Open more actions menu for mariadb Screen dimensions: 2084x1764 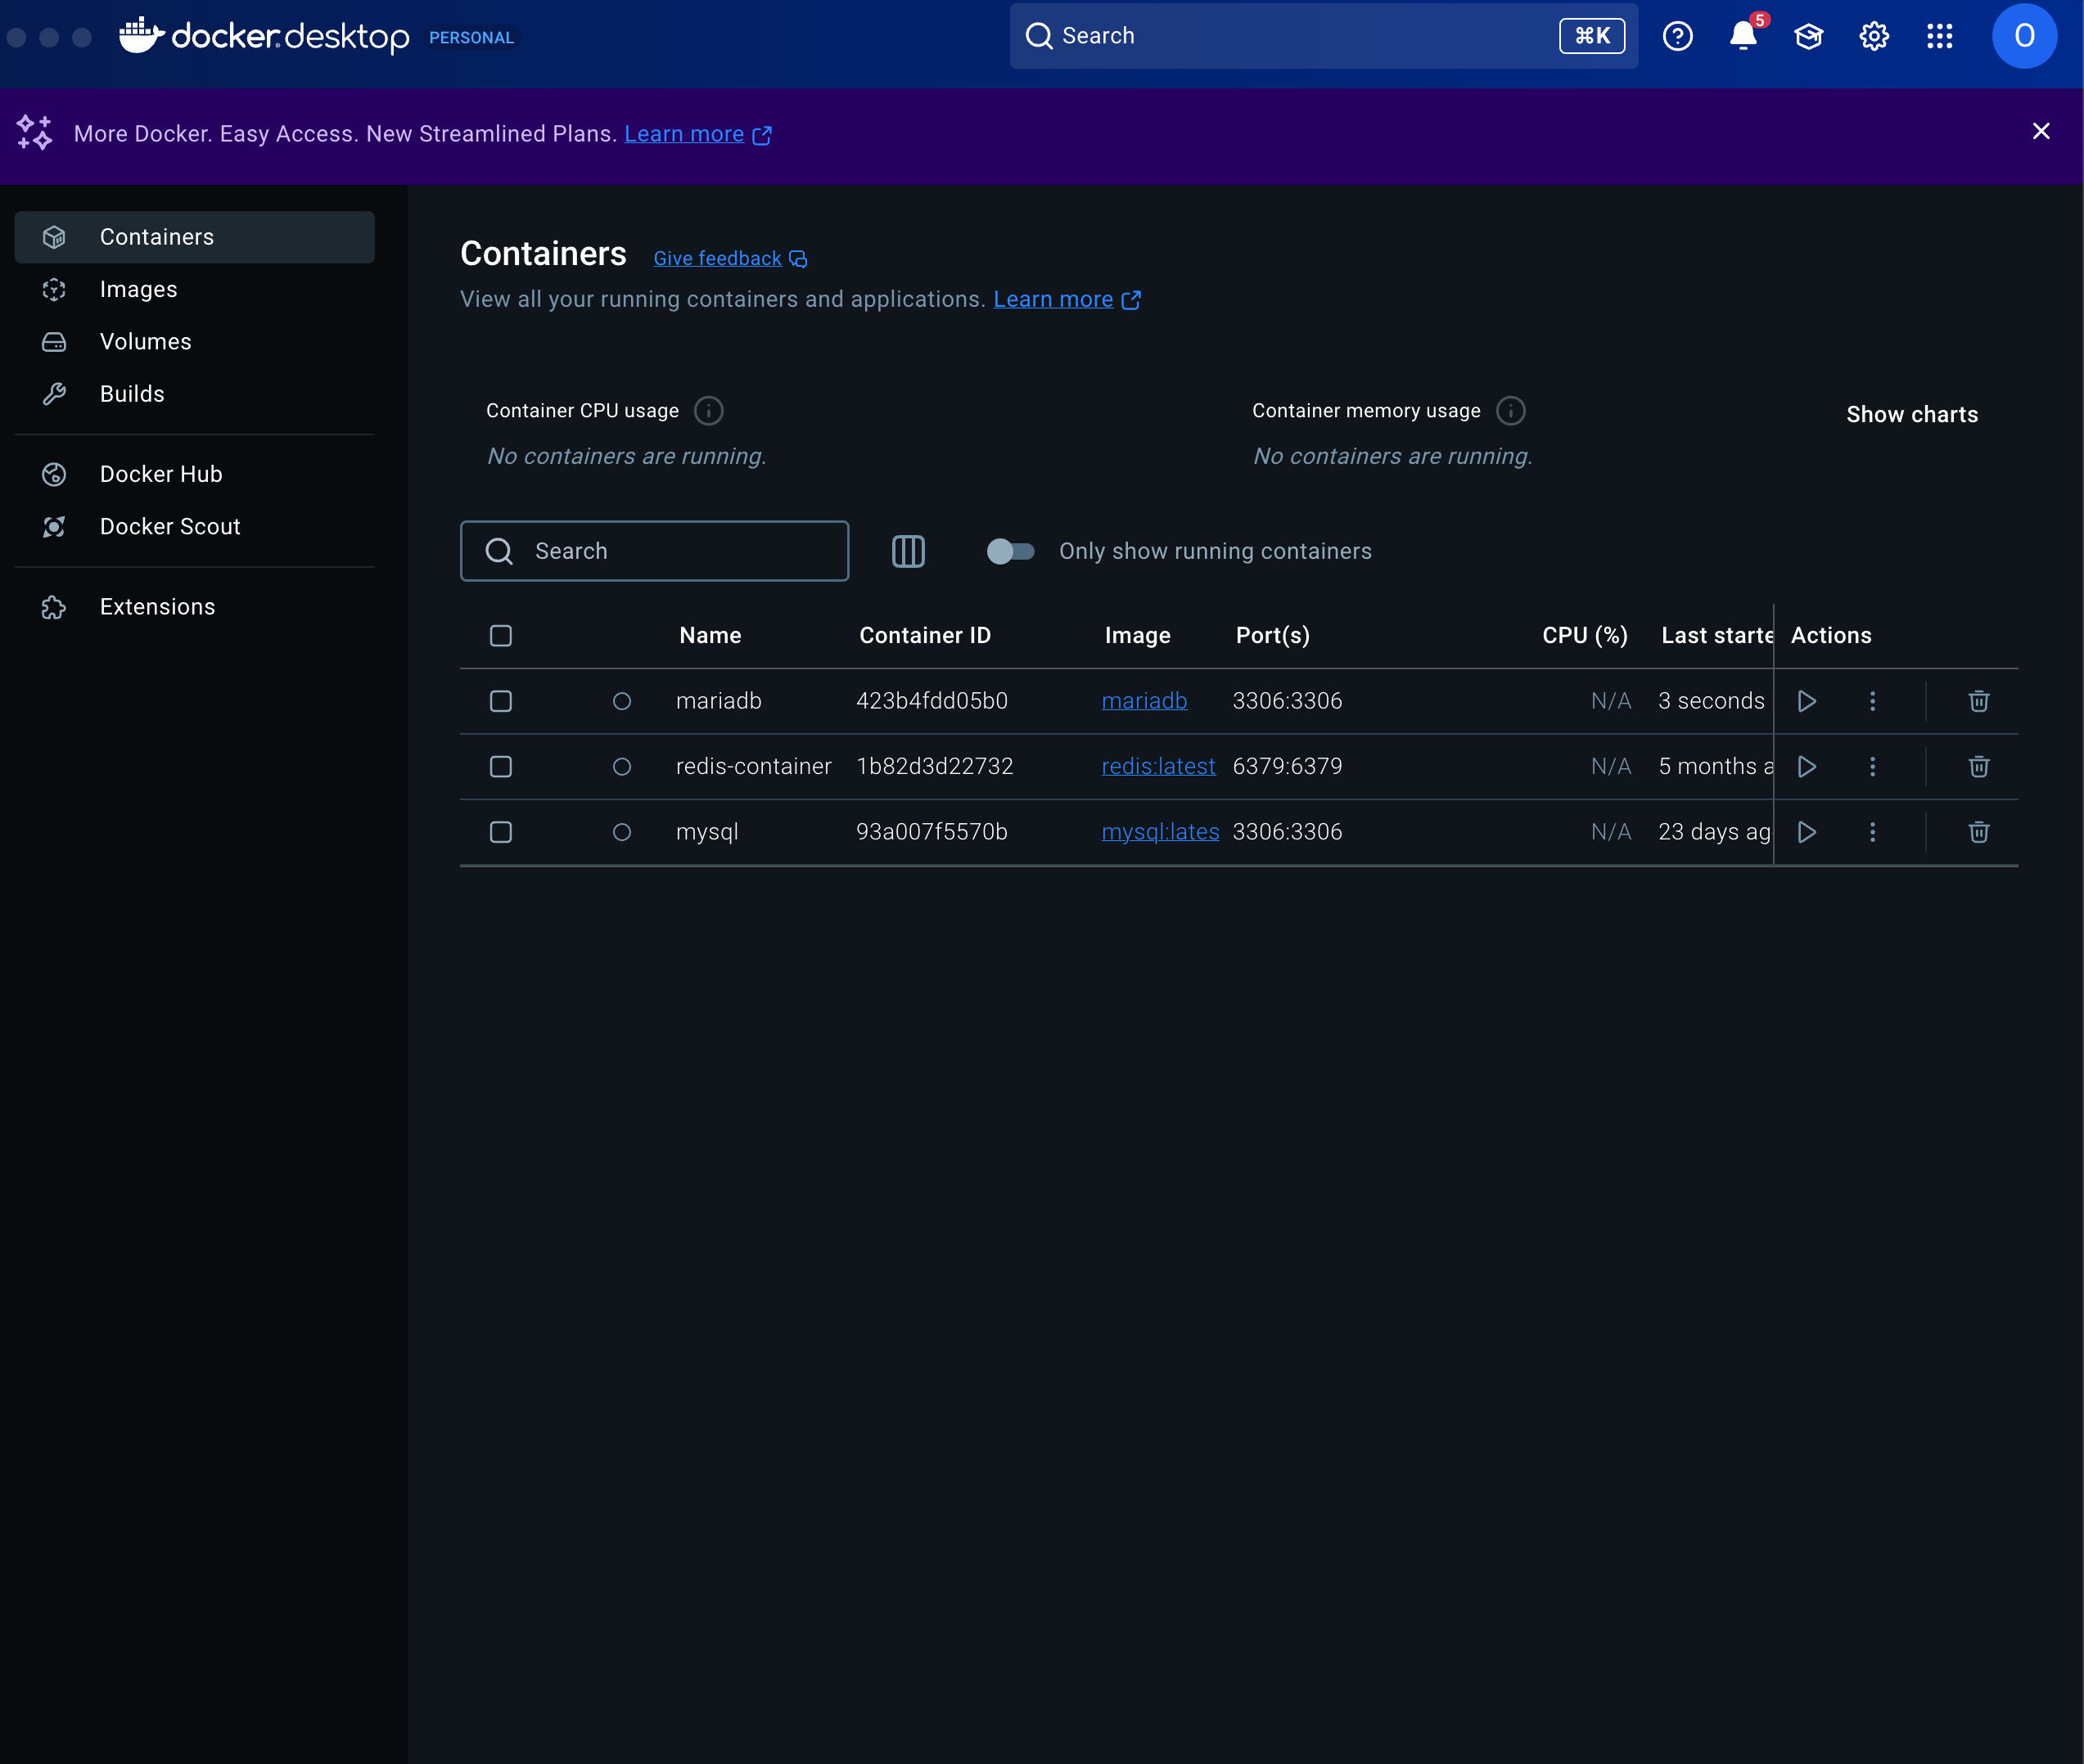(1872, 701)
